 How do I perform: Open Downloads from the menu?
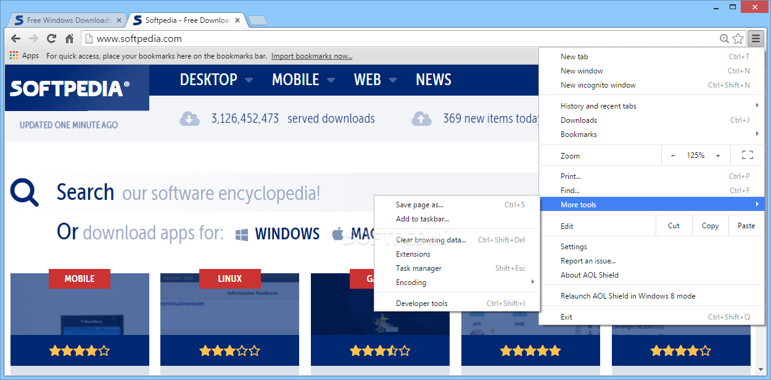click(x=652, y=120)
